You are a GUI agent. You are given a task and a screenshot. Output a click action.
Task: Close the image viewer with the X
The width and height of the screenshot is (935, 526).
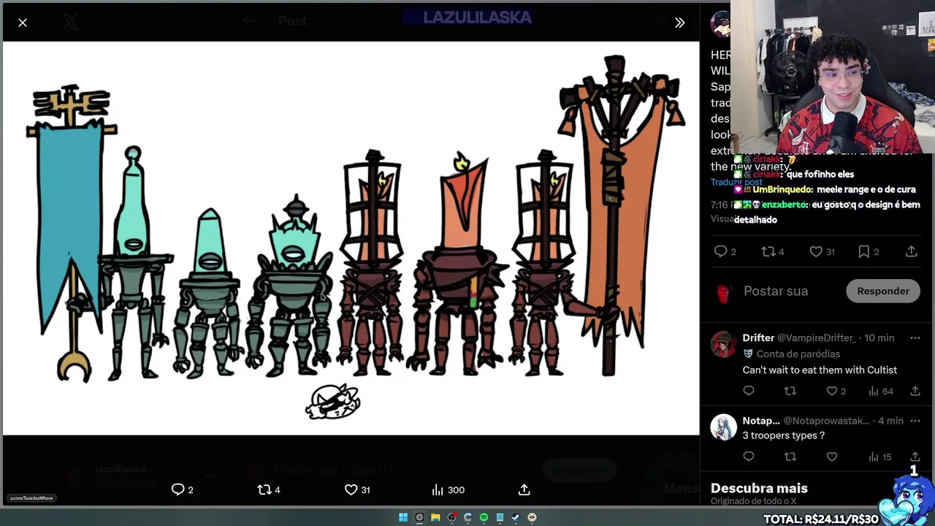(x=23, y=23)
